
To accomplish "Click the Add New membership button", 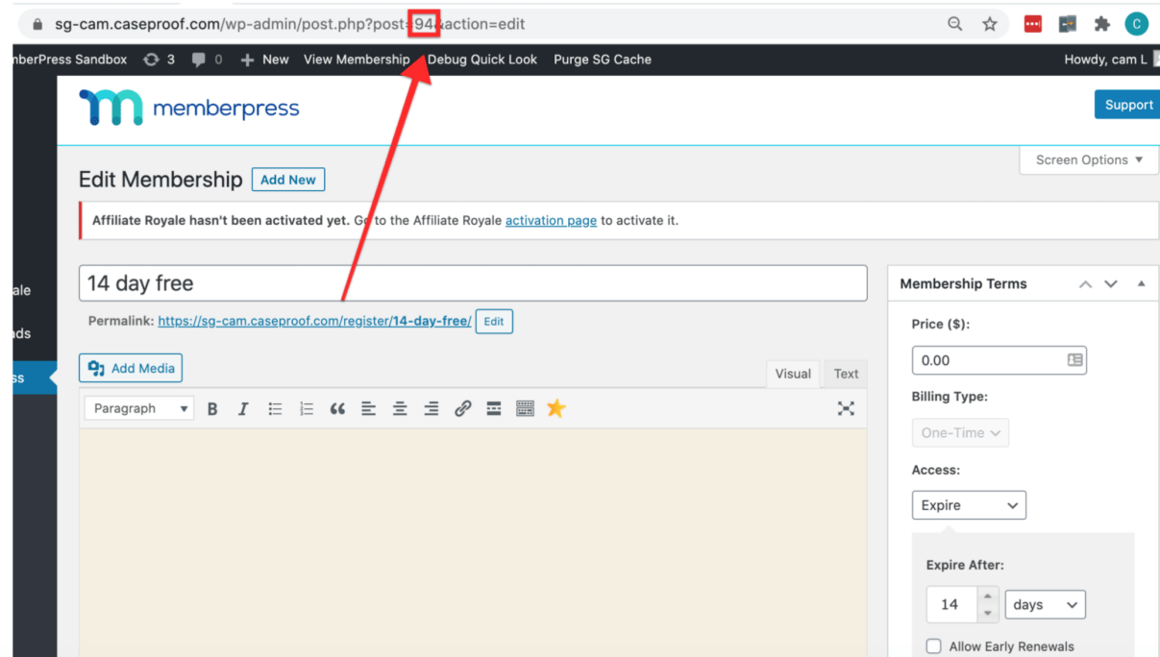I will click(x=288, y=180).
